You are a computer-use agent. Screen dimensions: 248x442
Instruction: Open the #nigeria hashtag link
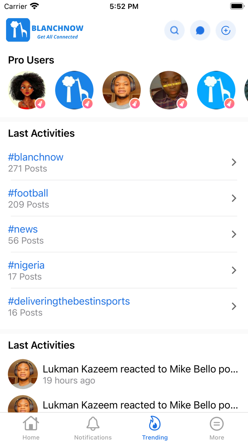[27, 265]
